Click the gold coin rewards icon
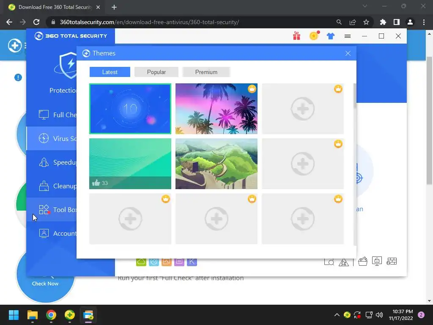433x325 pixels. coord(314,36)
